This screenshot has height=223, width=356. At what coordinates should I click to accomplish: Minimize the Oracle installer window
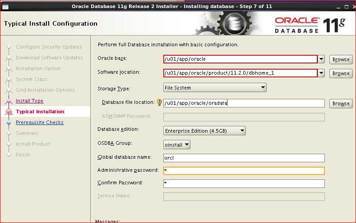(338, 7)
